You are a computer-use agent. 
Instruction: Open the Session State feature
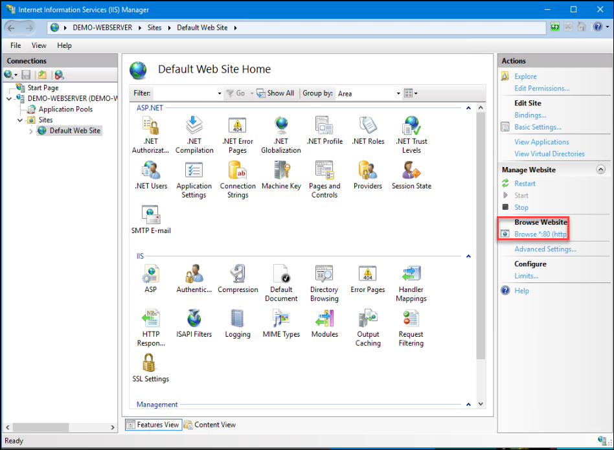(x=411, y=175)
